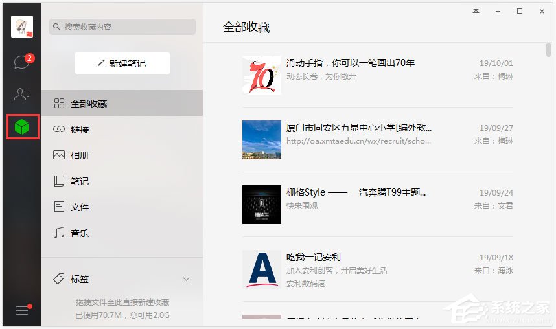Click the favorites list vertical scrollbar
Image resolution: width=556 pixels, height=329 pixels.
click(548, 51)
